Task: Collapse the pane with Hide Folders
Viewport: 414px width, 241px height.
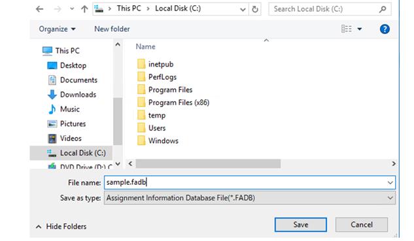Action: click(61, 227)
